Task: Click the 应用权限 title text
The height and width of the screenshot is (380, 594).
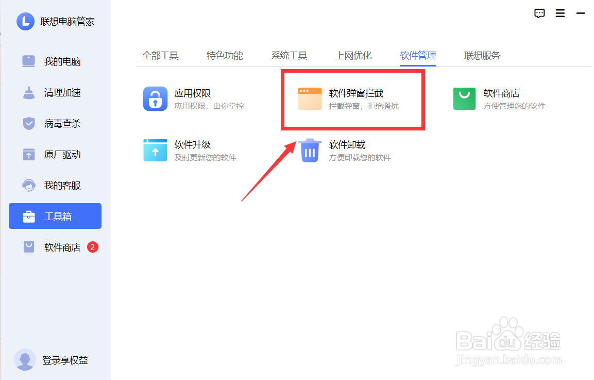Action: (193, 93)
